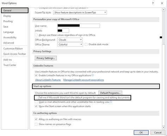Open the Customize Ribbon section
The width and height of the screenshot is (167, 136).
click(13, 48)
